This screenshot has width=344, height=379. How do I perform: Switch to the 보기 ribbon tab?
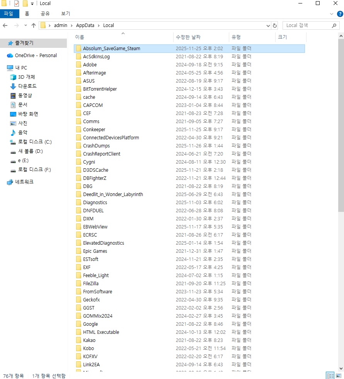pos(65,14)
